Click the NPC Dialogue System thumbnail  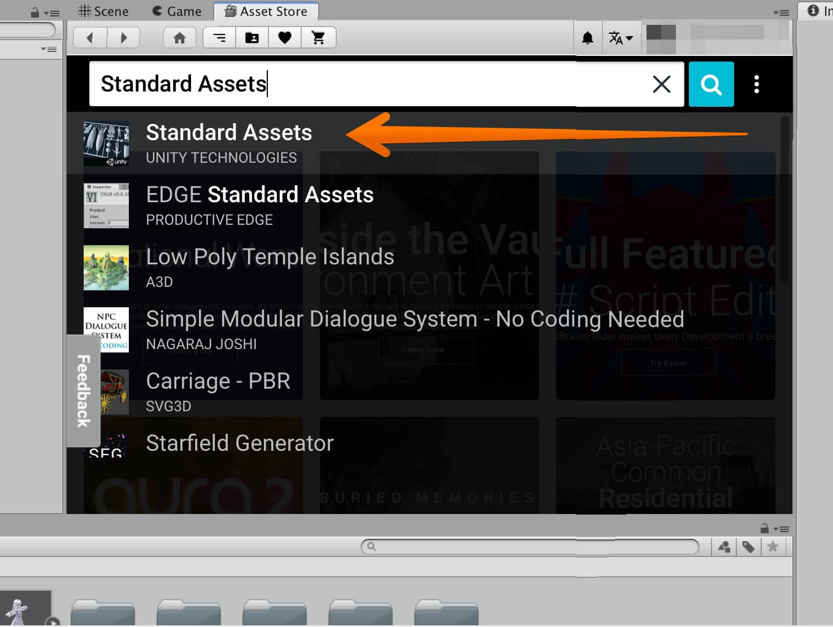point(106,330)
